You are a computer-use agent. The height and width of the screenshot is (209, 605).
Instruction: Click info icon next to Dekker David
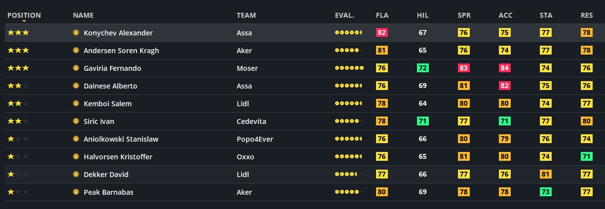[76, 175]
